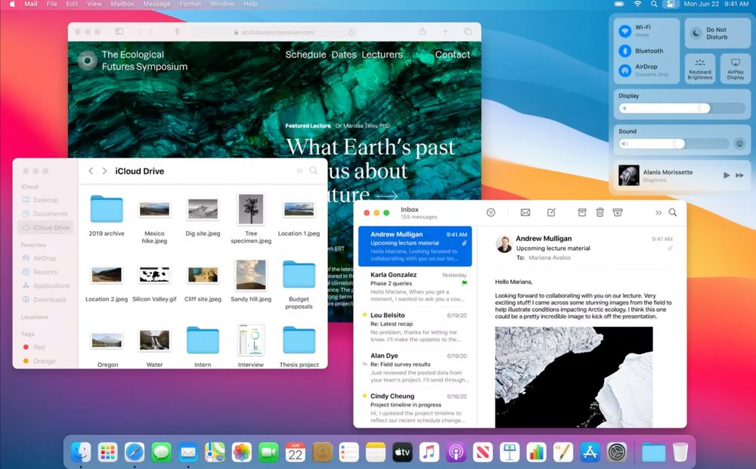Viewport: 756px width, 469px height.
Task: Toggle Wi-Fi in Control Center
Action: pos(625,31)
